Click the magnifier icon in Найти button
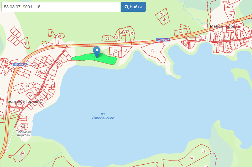This screenshot has height=167, width=252. point(127,7)
